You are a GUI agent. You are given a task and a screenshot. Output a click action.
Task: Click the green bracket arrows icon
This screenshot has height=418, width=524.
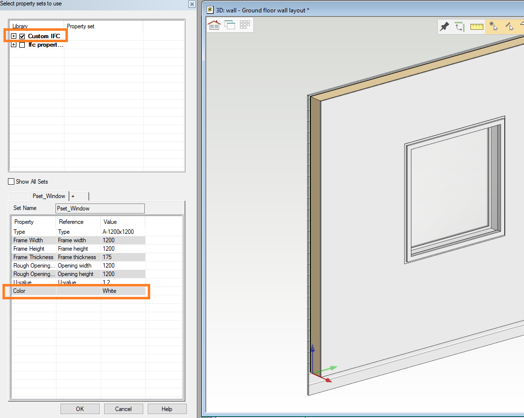[460, 27]
